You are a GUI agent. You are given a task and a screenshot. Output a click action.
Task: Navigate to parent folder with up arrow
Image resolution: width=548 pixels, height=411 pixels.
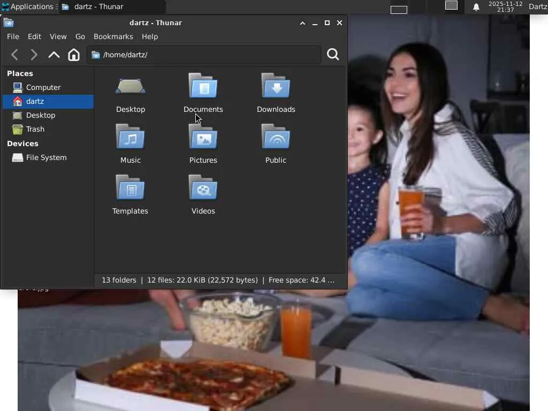pyautogui.click(x=54, y=55)
